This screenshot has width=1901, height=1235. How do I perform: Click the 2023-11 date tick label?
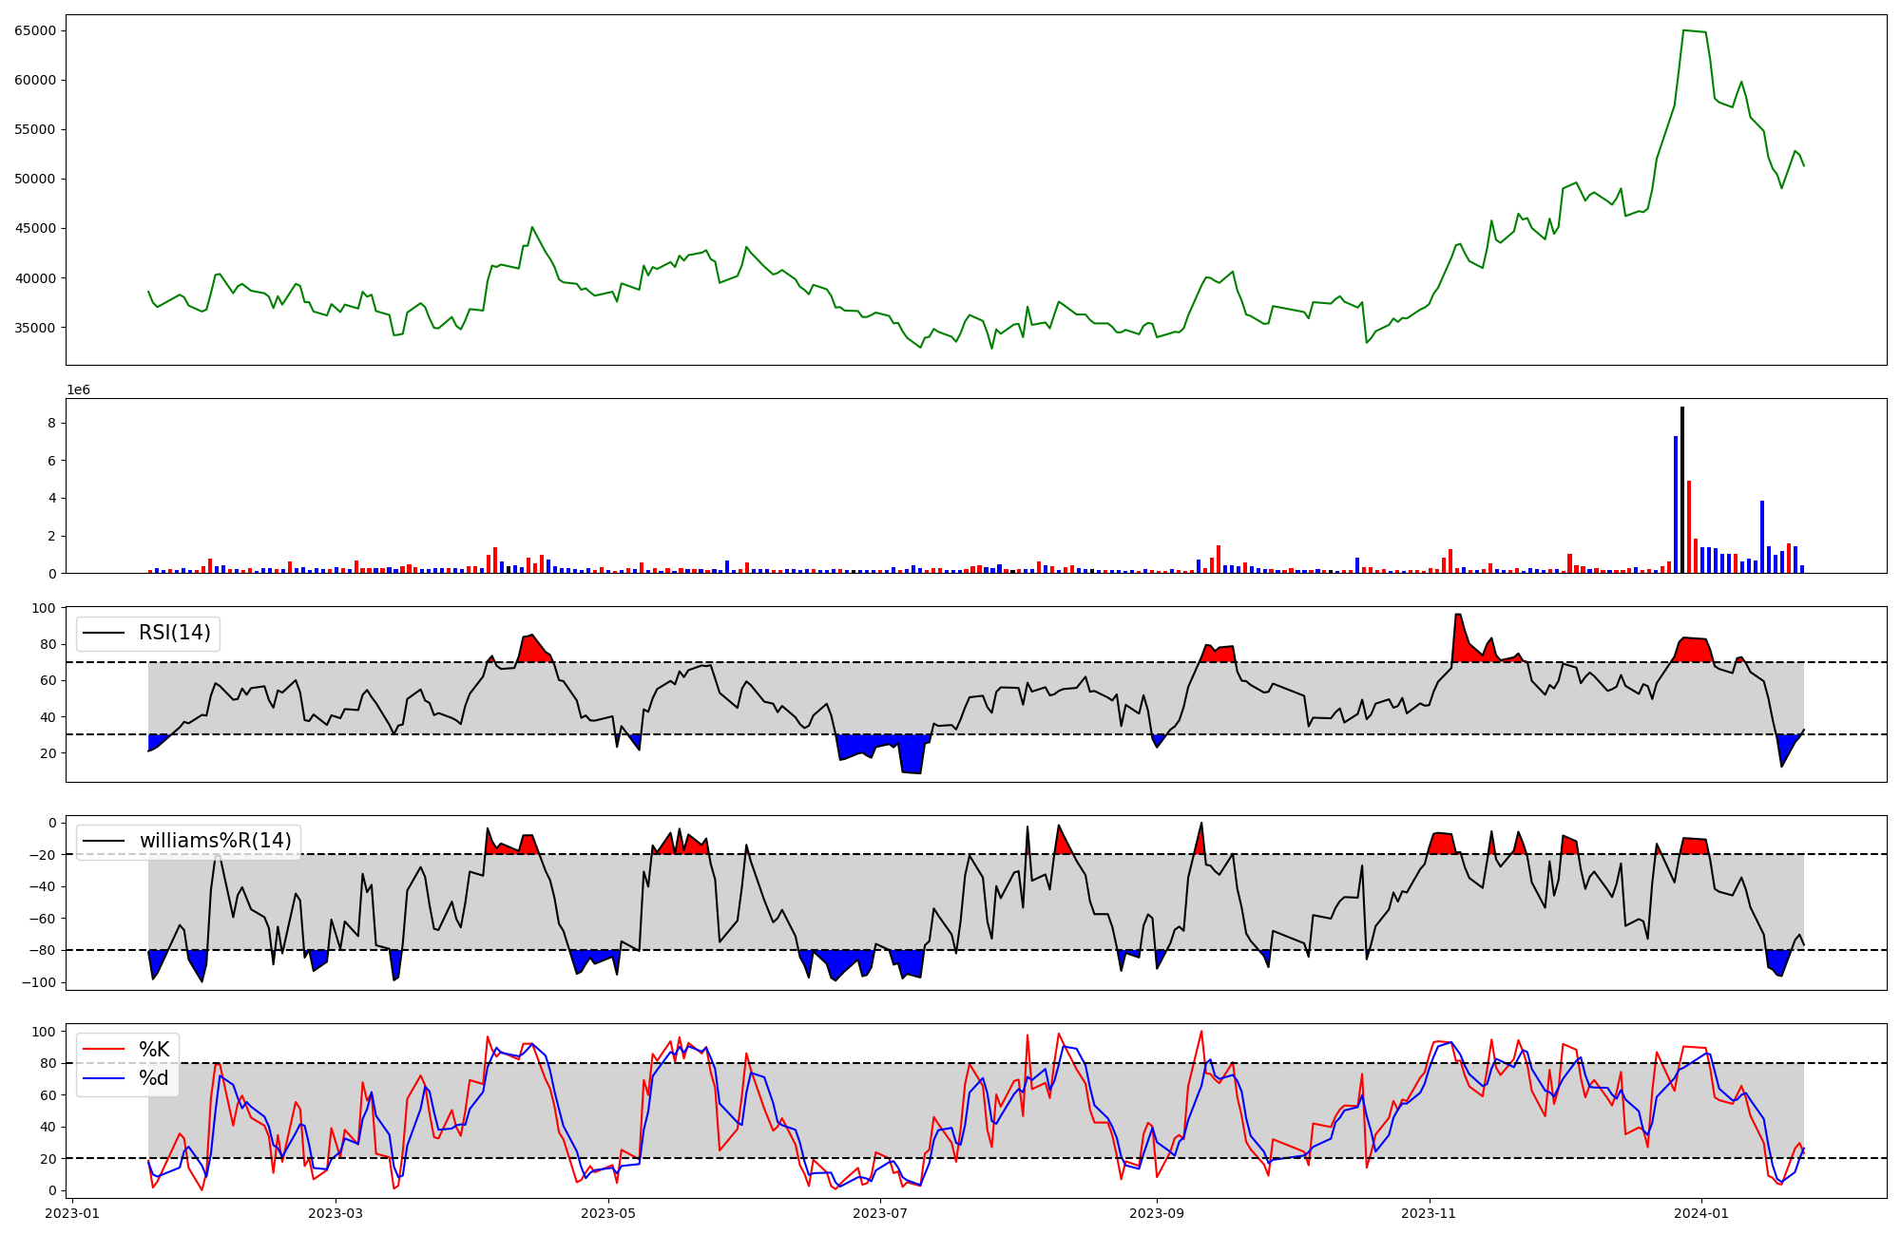pos(1430,1213)
